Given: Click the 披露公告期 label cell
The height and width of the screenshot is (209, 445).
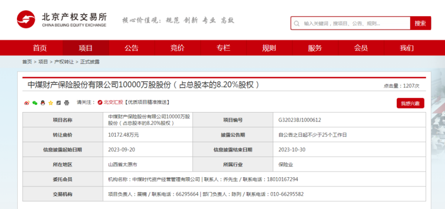Looking at the screenshot, I should [233, 135].
